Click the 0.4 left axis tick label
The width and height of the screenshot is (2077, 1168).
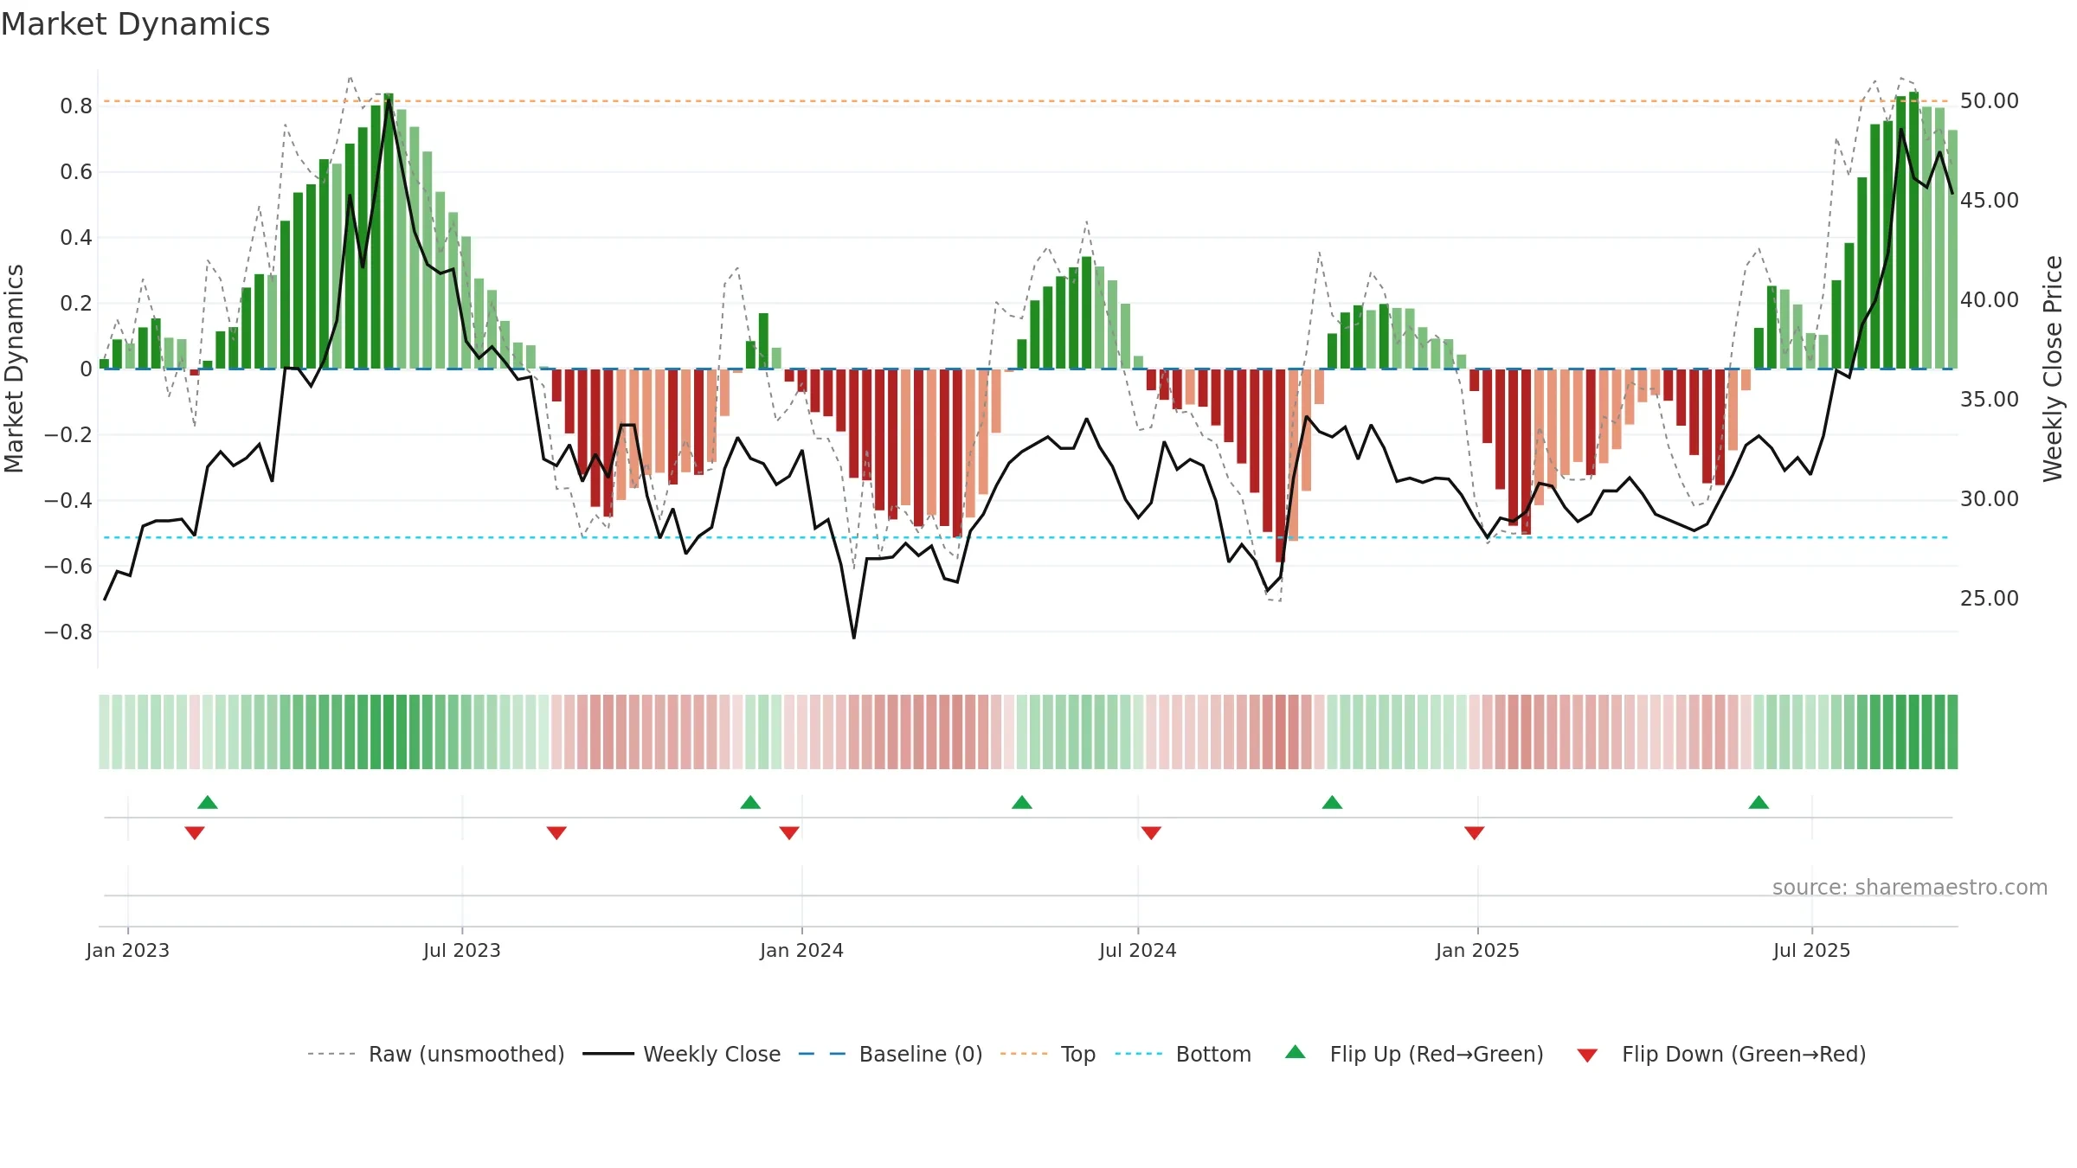[x=76, y=238]
